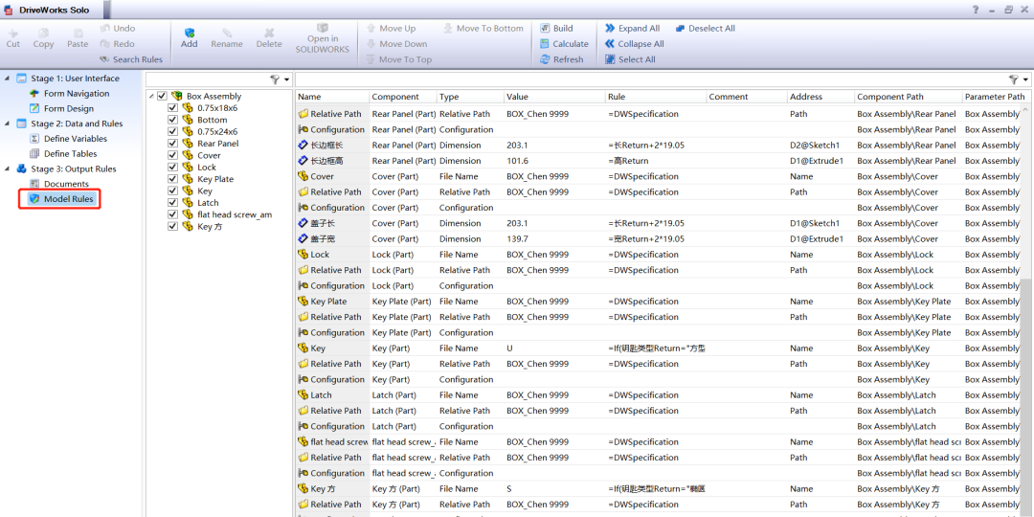Click the rules table filter input
The width and height of the screenshot is (1034, 517).
coord(652,79)
